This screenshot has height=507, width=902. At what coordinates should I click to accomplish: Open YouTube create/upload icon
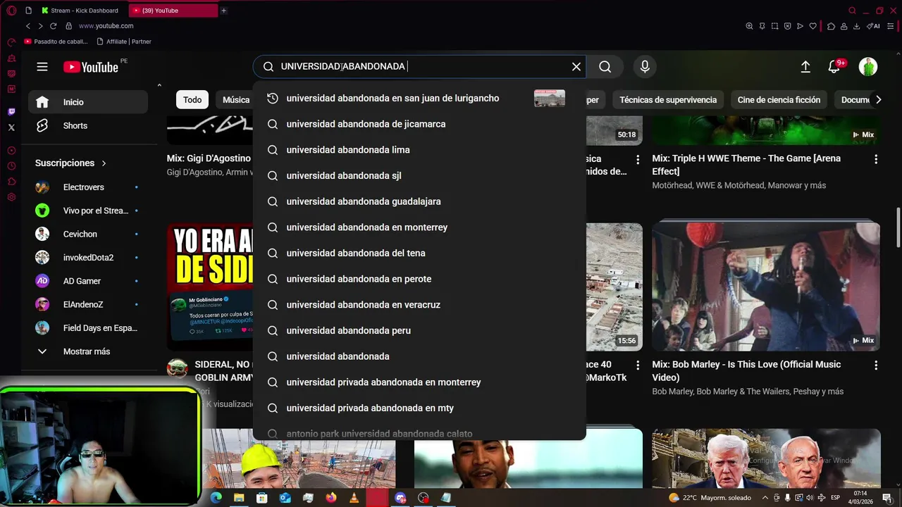(805, 66)
